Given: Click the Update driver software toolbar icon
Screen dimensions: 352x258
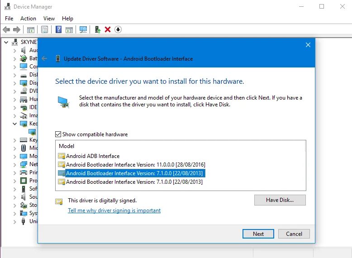Looking at the screenshot, I should (98, 29).
